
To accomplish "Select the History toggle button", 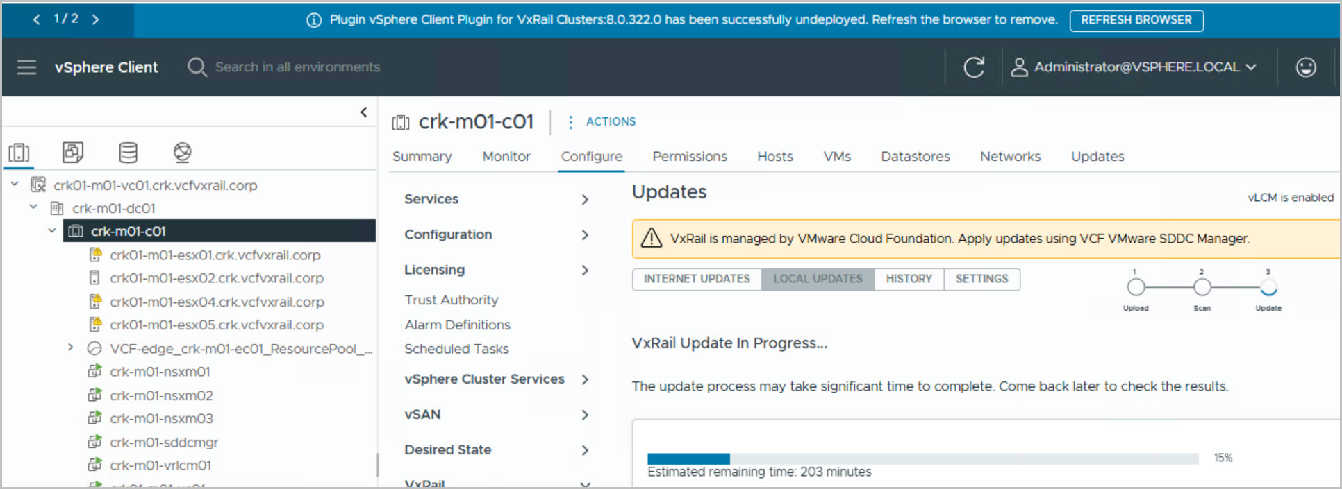I will coord(909,279).
